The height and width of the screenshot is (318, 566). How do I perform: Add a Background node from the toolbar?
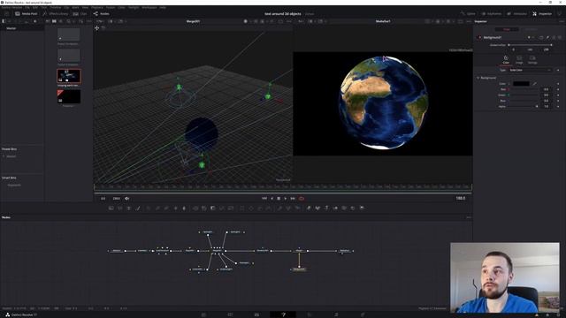point(111,208)
